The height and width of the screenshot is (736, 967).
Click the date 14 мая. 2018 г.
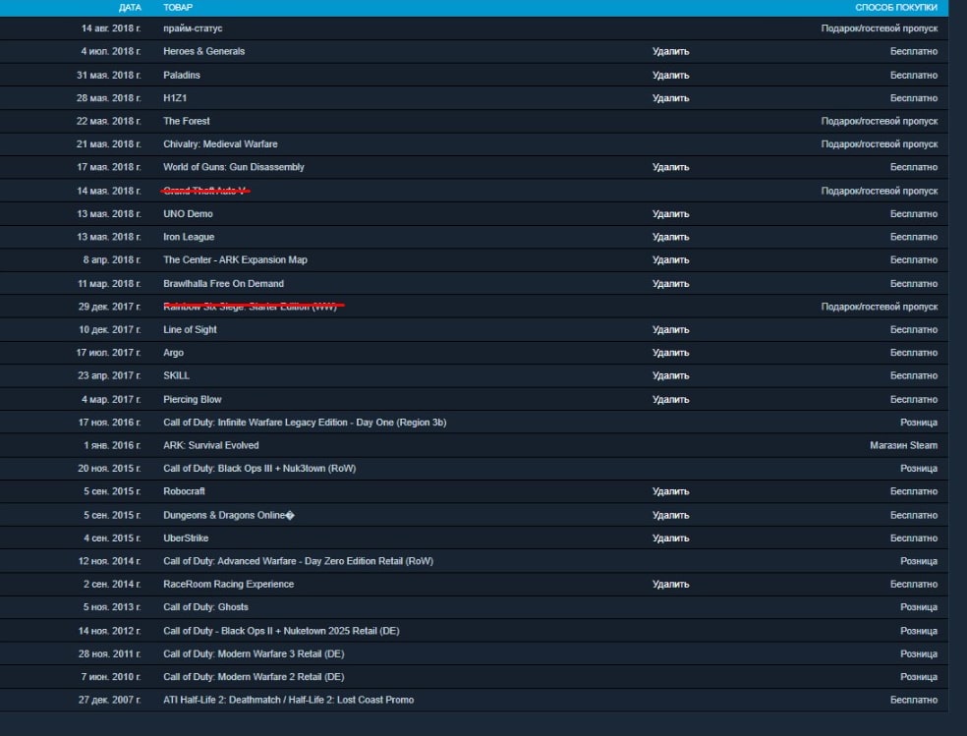click(108, 191)
